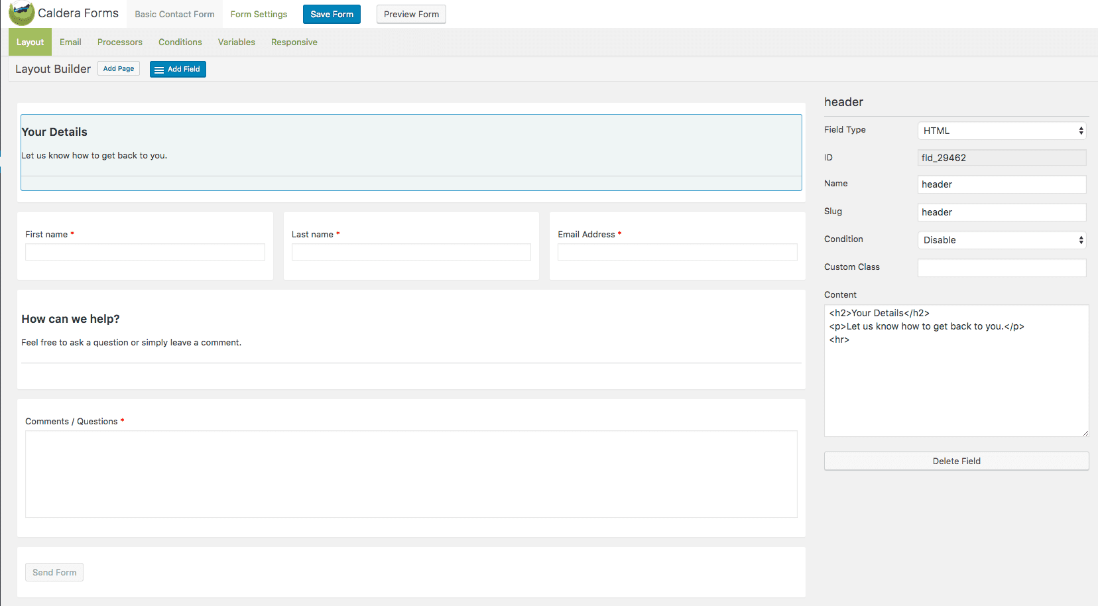Image resolution: width=1098 pixels, height=606 pixels.
Task: Click the Name input field
Action: pos(1001,184)
